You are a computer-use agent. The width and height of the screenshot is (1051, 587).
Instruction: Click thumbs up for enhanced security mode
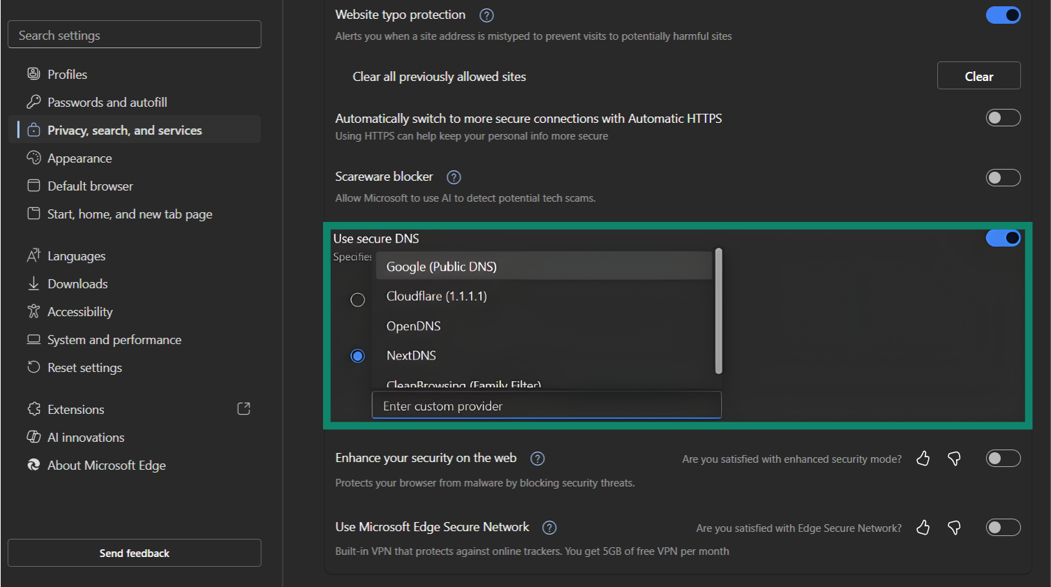click(923, 459)
